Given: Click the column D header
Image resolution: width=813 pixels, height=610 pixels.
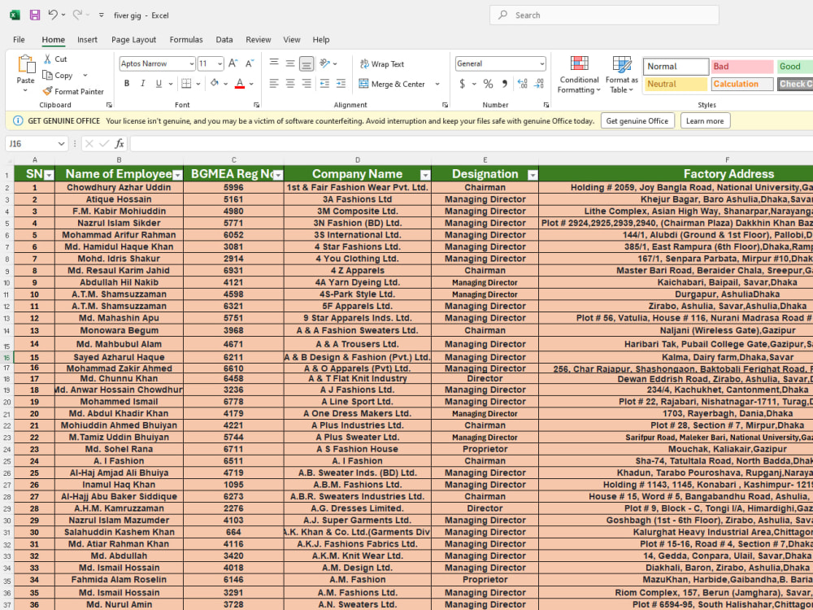Looking at the screenshot, I should (x=357, y=159).
